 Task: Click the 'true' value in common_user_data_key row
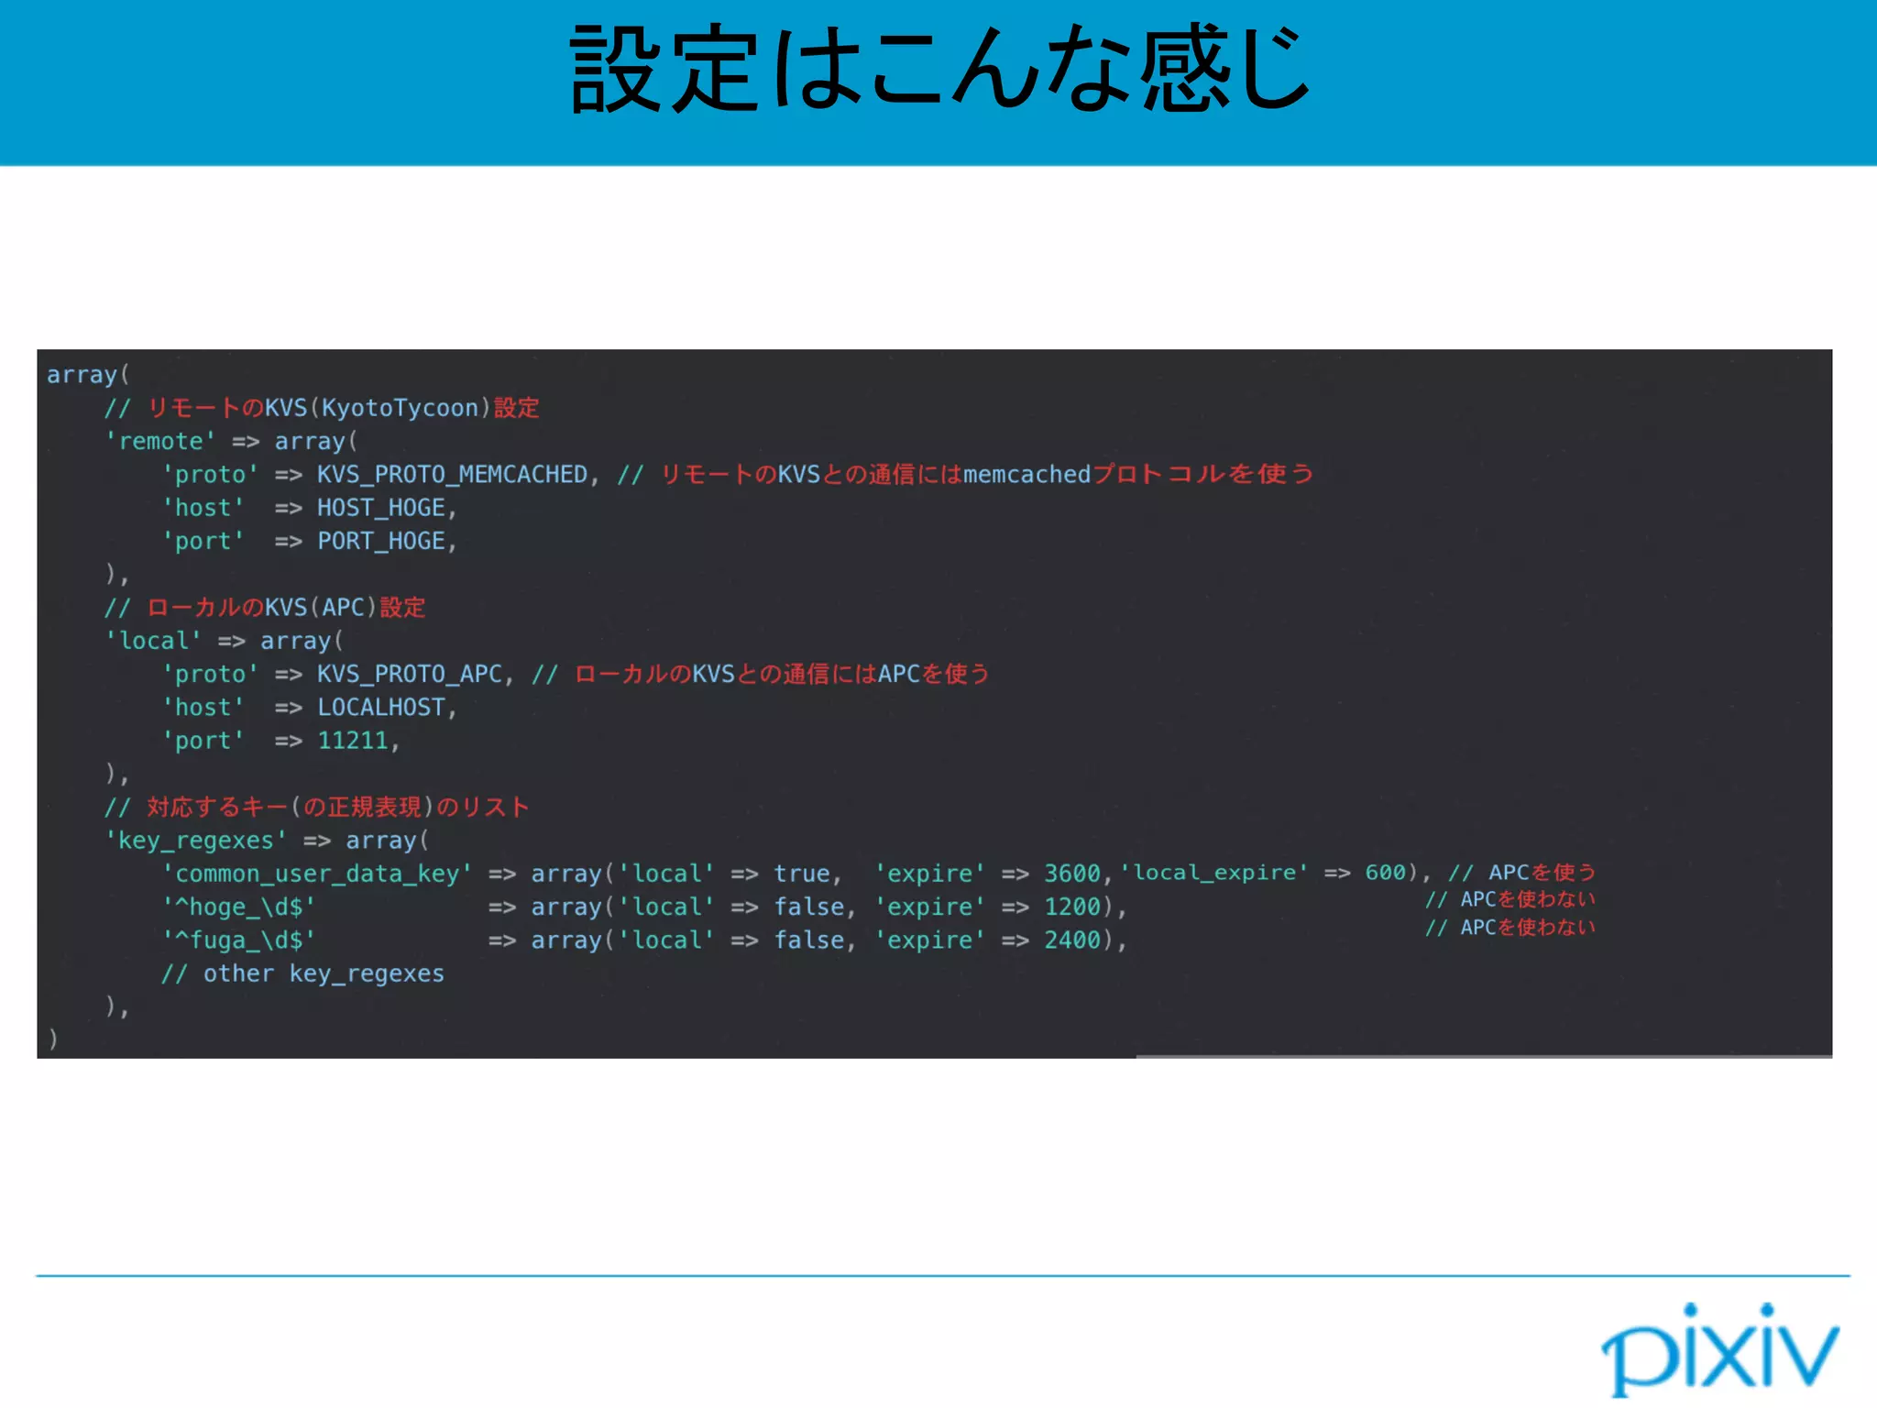point(802,874)
